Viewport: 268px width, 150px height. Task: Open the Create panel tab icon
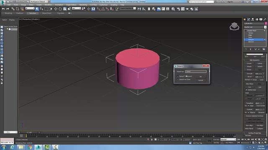245,20
